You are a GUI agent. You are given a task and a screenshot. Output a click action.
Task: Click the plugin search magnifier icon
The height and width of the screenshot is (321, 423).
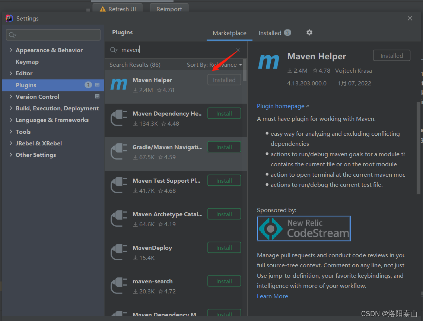pyautogui.click(x=114, y=50)
